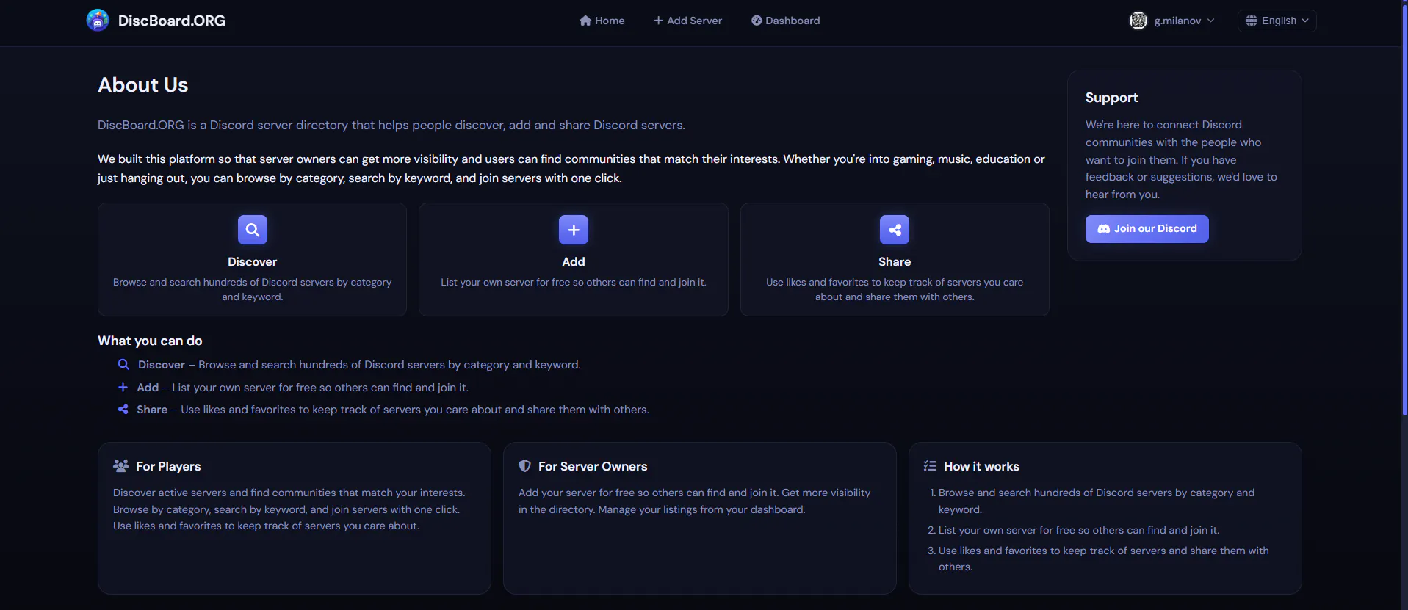Click the DiscBoard.ORG logo icon
The image size is (1408, 610).
[x=98, y=21]
